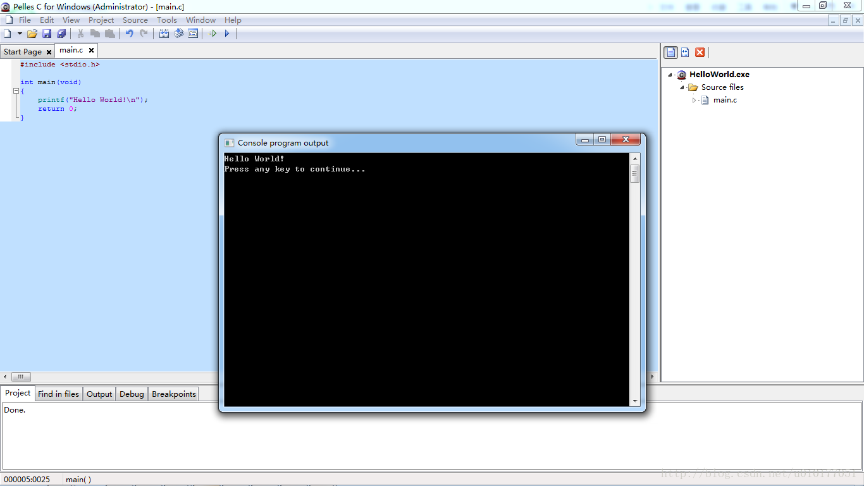The image size is (864, 486).
Task: Click the Source files folder icon
Action: tap(693, 87)
